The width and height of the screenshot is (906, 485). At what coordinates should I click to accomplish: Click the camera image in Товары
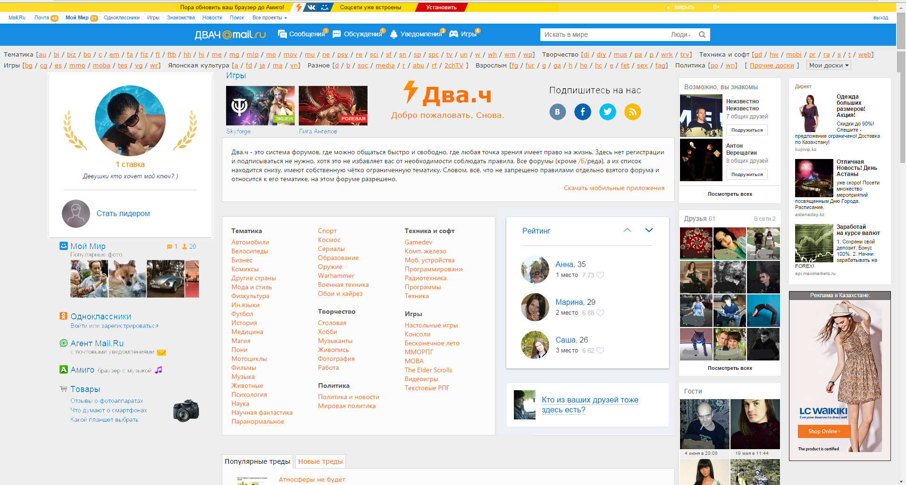coord(186,410)
